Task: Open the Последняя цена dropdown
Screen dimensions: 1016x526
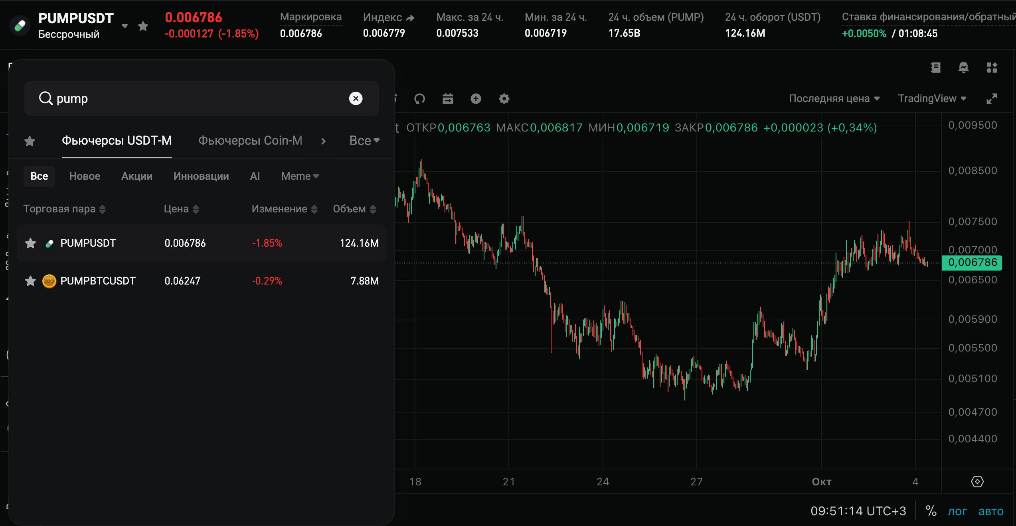Action: 834,98
